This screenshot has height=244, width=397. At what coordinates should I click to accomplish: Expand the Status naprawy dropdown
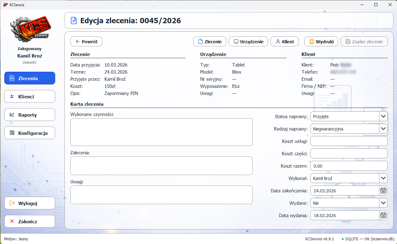point(383,117)
